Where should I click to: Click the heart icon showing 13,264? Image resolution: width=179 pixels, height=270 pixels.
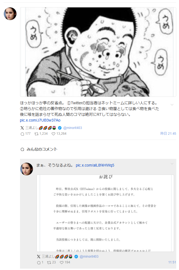[53, 134]
